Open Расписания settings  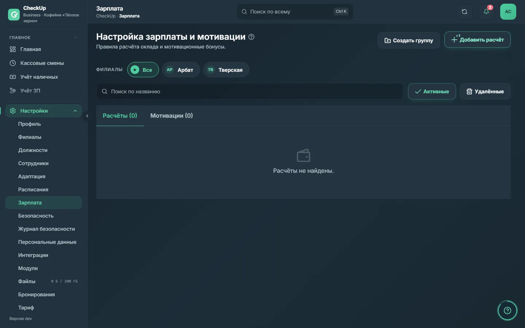(43, 190)
